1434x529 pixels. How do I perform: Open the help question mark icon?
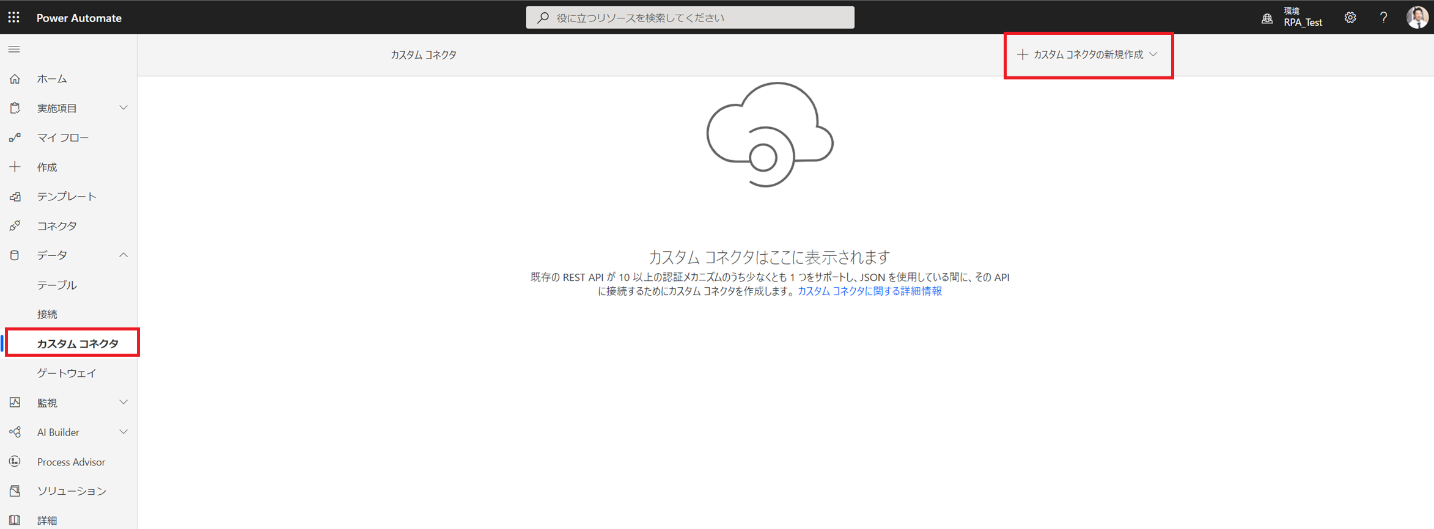pyautogui.click(x=1383, y=18)
